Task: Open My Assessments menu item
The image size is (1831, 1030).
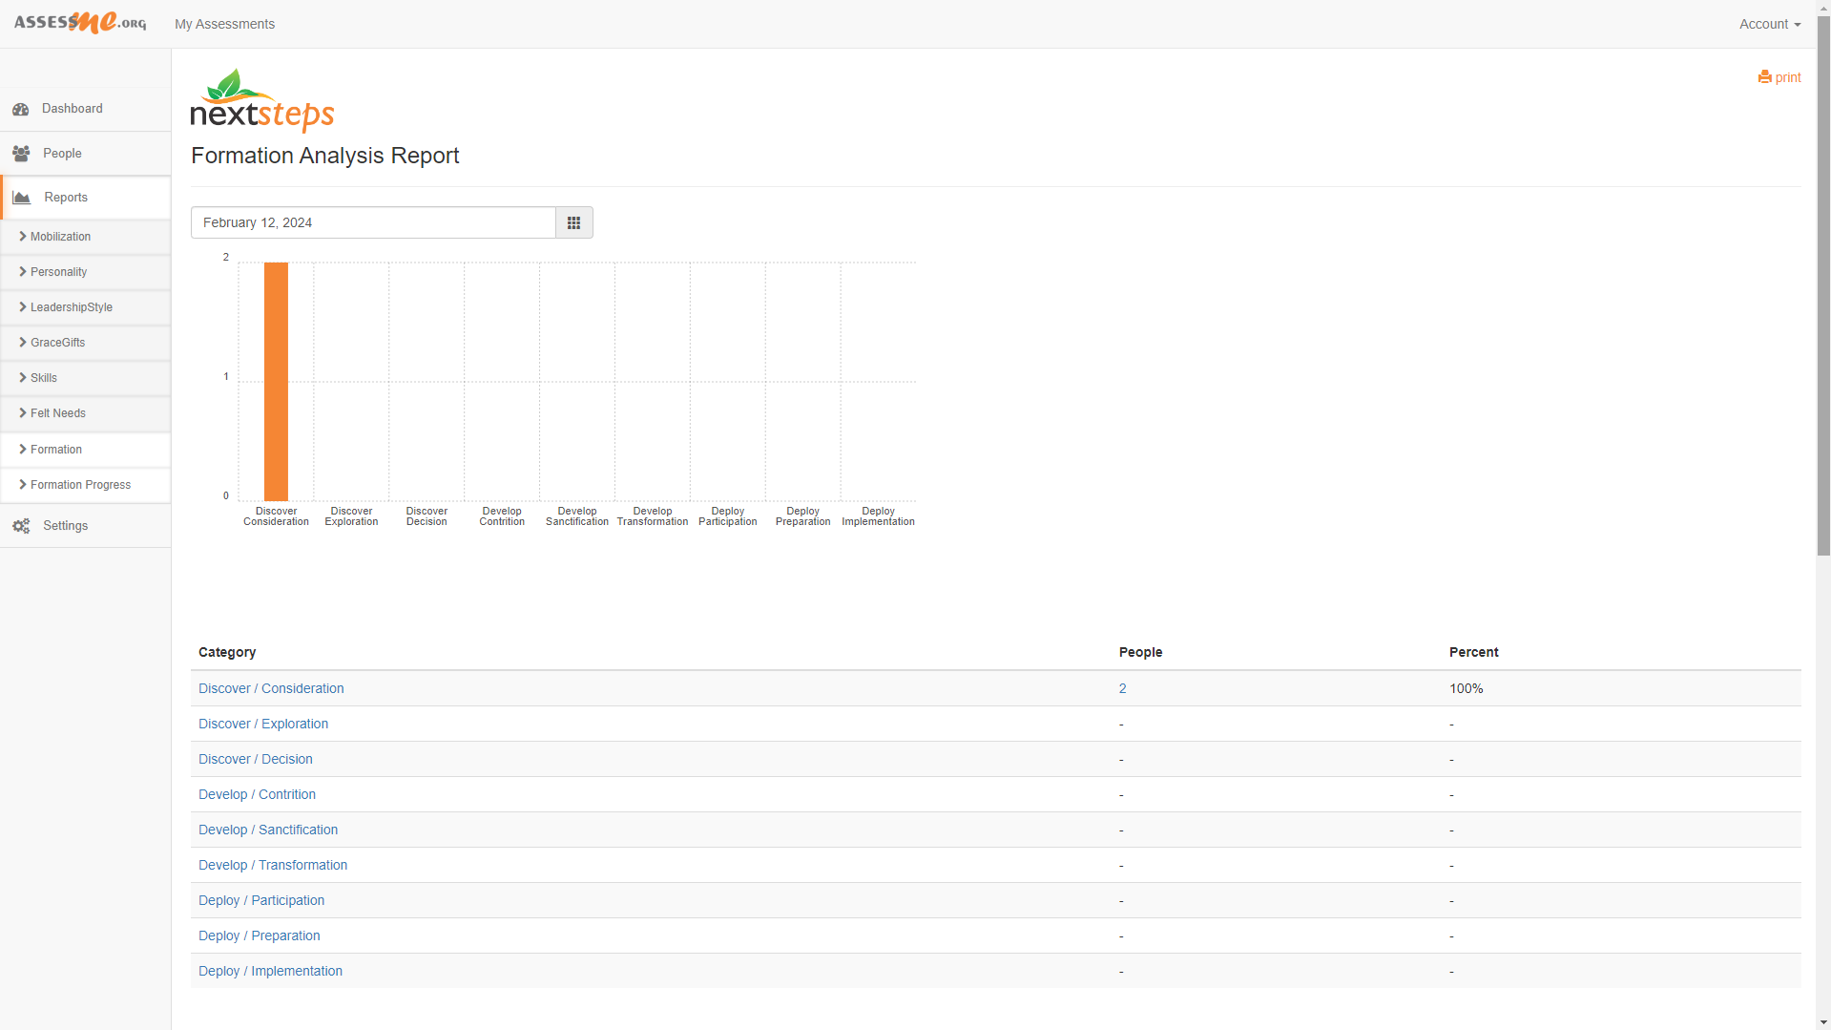Action: tap(224, 24)
